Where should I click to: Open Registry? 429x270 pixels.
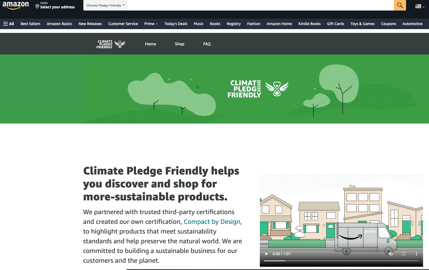pos(234,24)
